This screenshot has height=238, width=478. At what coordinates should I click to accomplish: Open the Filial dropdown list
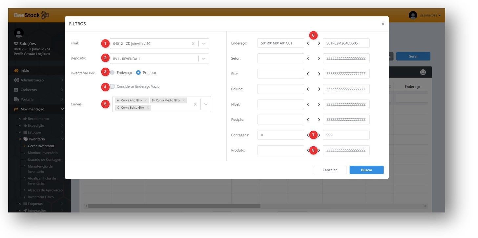204,44
